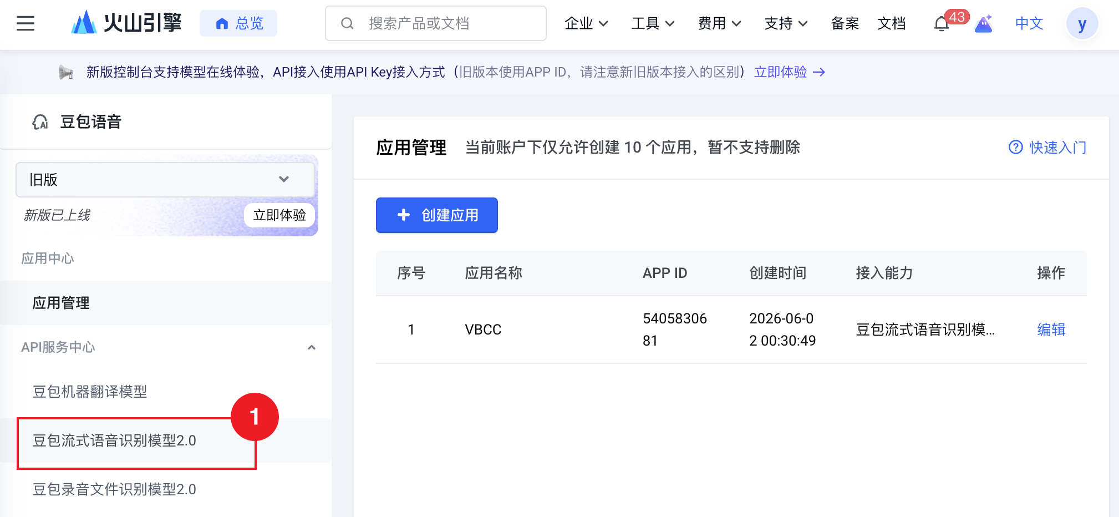The image size is (1119, 517).
Task: Select the app name VBCC cell
Action: 483,330
